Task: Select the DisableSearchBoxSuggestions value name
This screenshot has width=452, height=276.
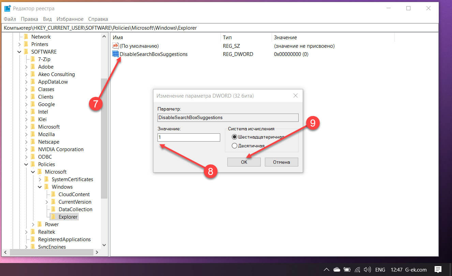Action: point(154,54)
